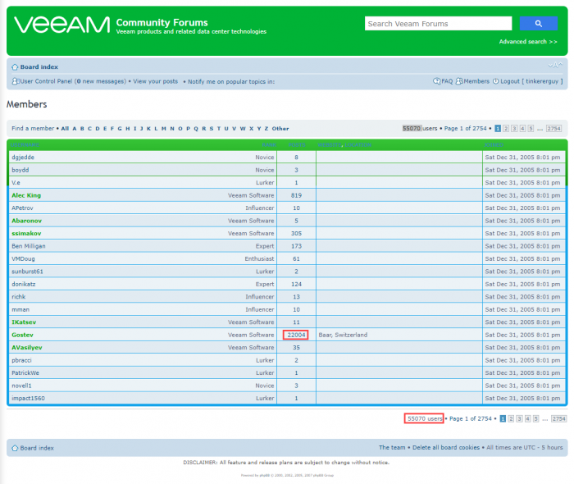Open View your posts link

[155, 81]
